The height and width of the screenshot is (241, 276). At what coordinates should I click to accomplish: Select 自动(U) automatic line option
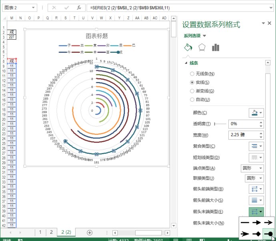tap(200, 100)
